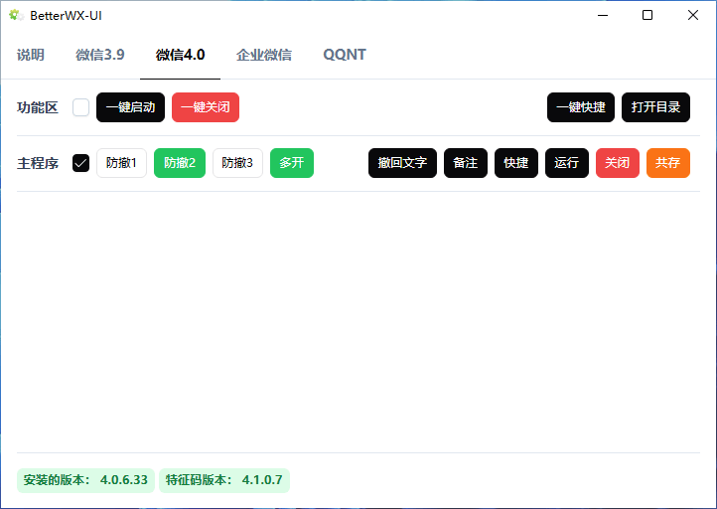This screenshot has height=509, width=717.
Task: Toggle the green 多开 option
Action: 291,163
